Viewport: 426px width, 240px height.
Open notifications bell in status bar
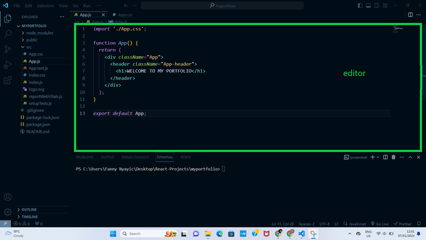(x=419, y=223)
